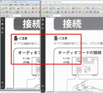The width and height of the screenshot is (103, 93).
Task: Click globe upload icon in k-185print.pdf window
Action: 58,12
